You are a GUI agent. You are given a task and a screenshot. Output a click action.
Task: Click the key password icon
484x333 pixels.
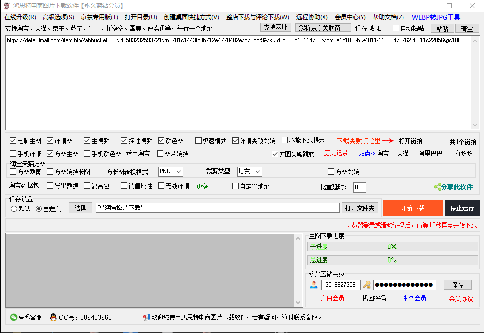coord(367,285)
